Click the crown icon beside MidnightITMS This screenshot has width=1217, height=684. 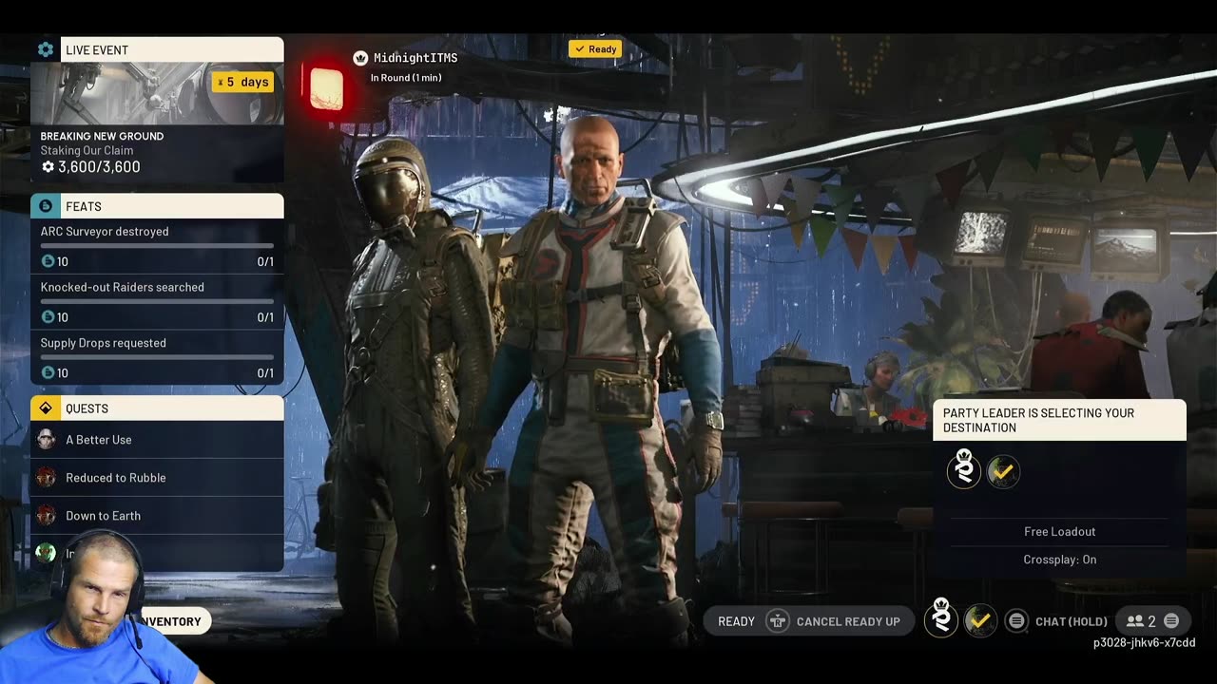click(360, 58)
